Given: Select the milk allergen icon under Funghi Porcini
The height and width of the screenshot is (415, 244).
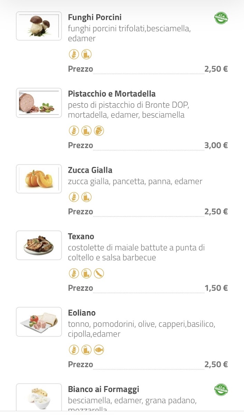Looking at the screenshot, I should coord(87,54).
